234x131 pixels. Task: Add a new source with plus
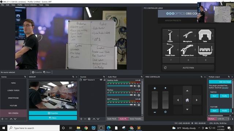(81, 119)
